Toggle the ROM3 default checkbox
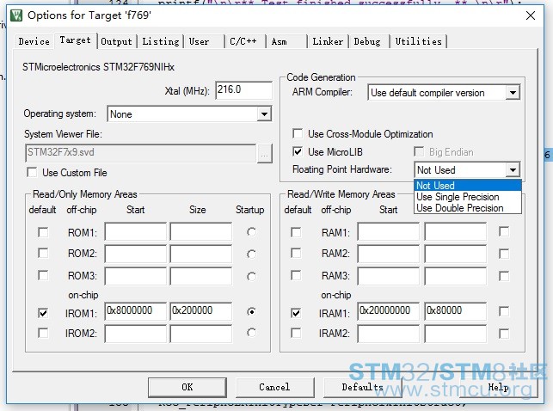The width and height of the screenshot is (553, 411). tap(43, 275)
